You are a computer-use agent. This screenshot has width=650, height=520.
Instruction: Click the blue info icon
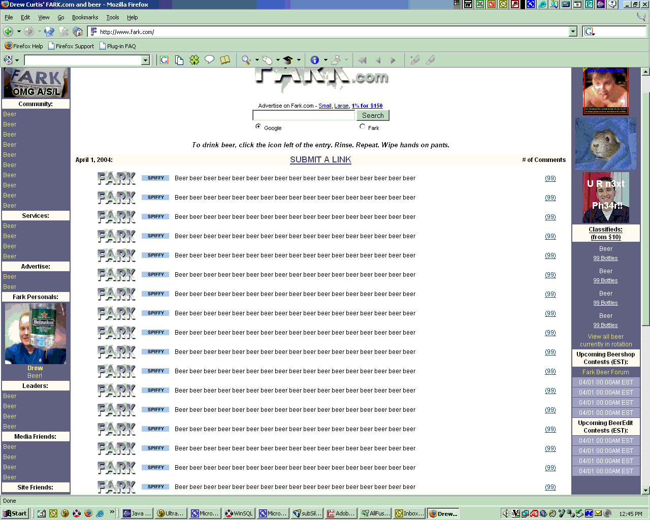pyautogui.click(x=314, y=60)
